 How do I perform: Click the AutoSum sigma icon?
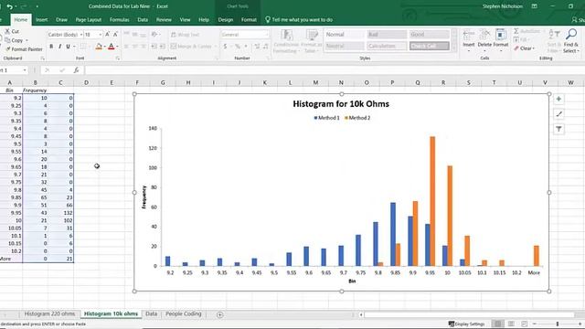[x=516, y=31]
